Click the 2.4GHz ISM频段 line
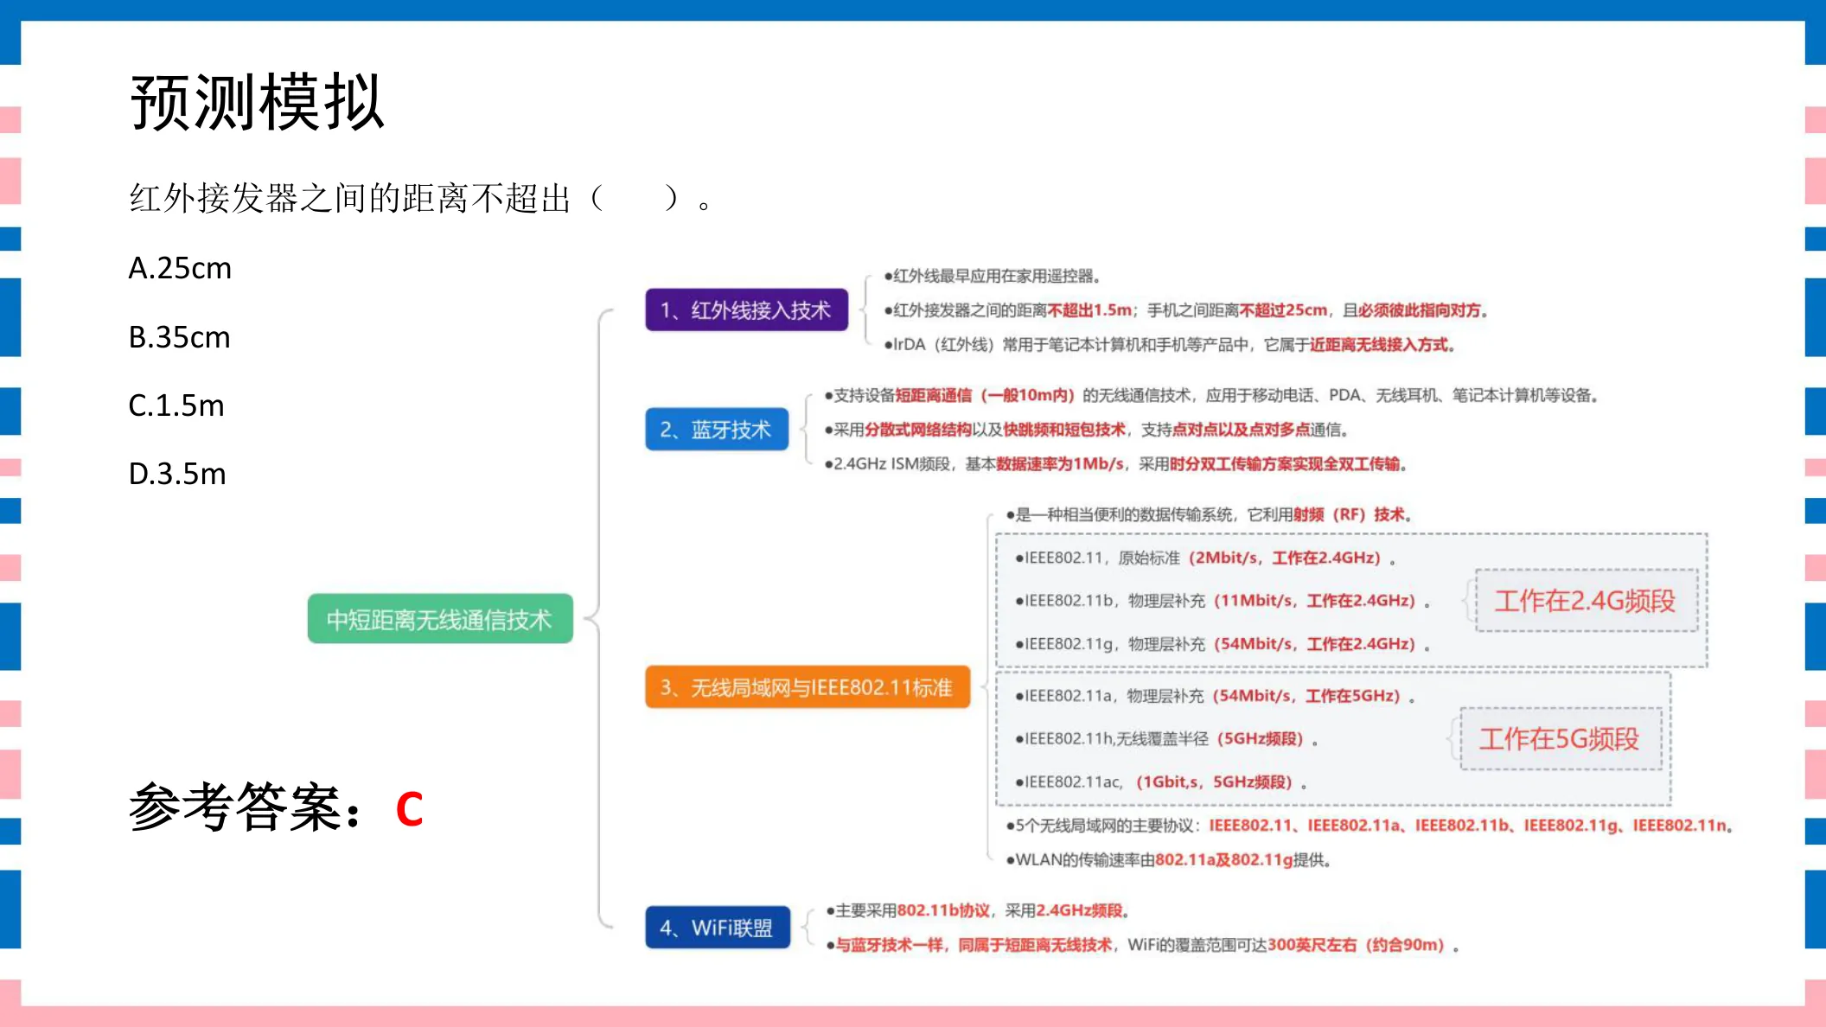1826x1027 pixels. pos(1115,464)
